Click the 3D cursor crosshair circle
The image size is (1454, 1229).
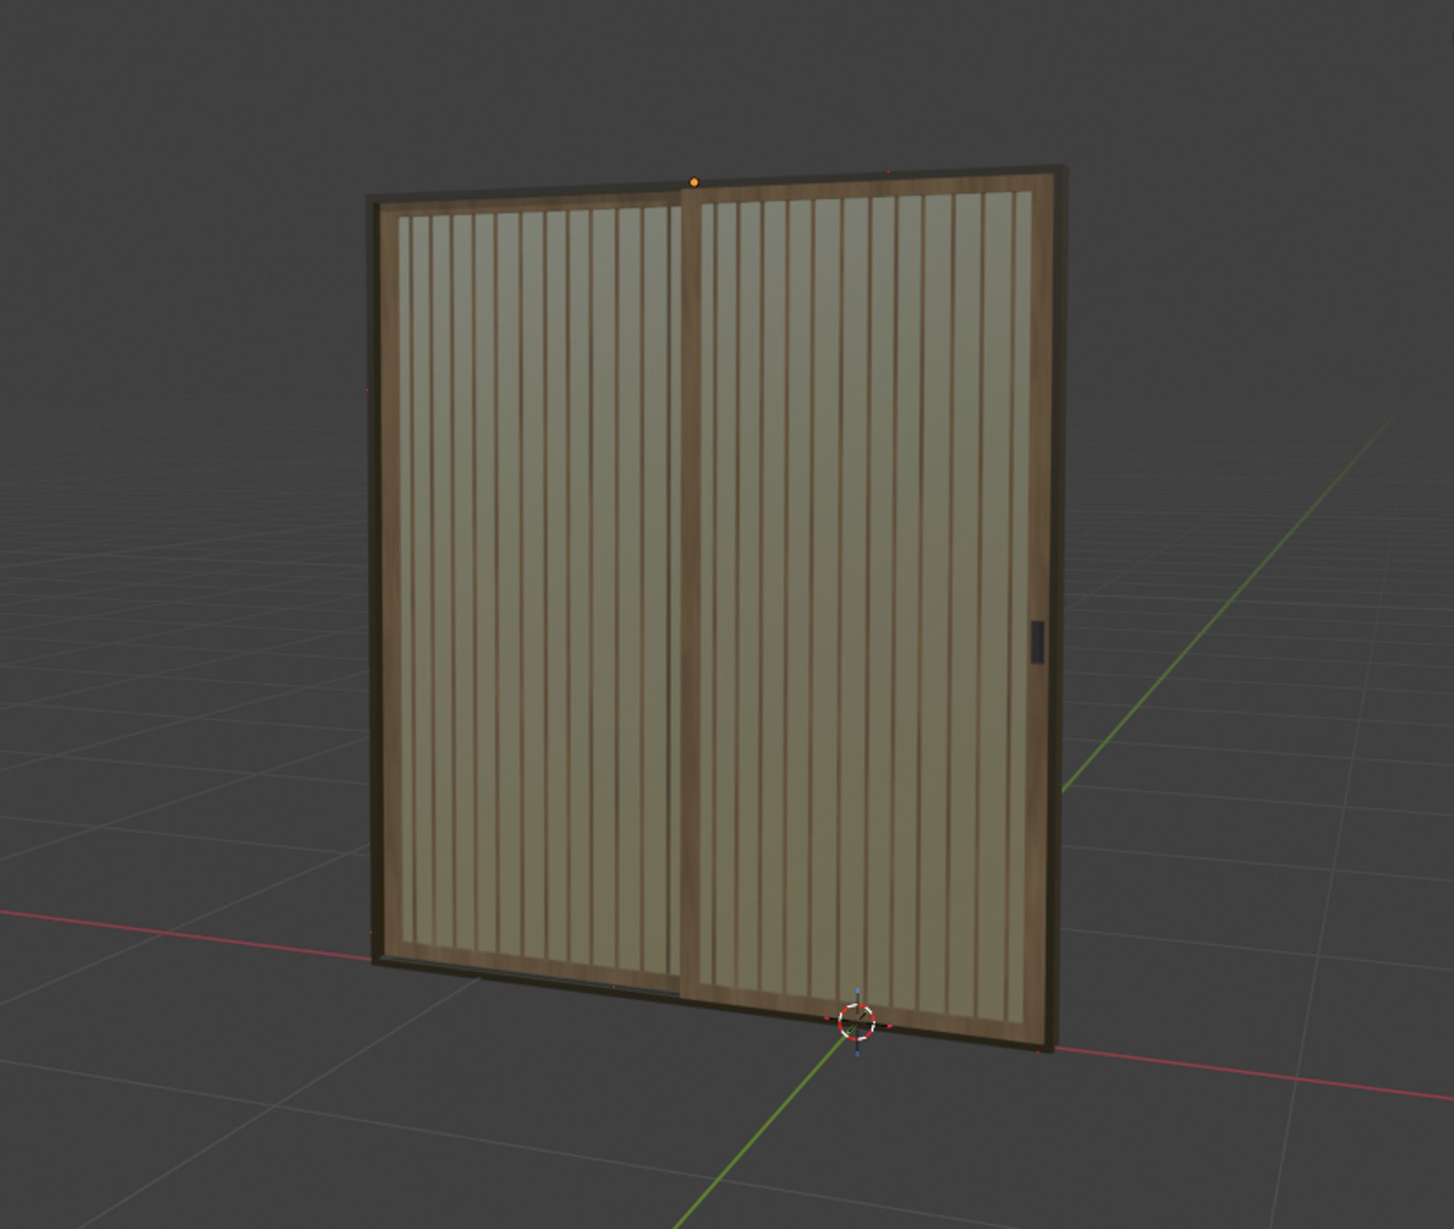click(x=856, y=1022)
